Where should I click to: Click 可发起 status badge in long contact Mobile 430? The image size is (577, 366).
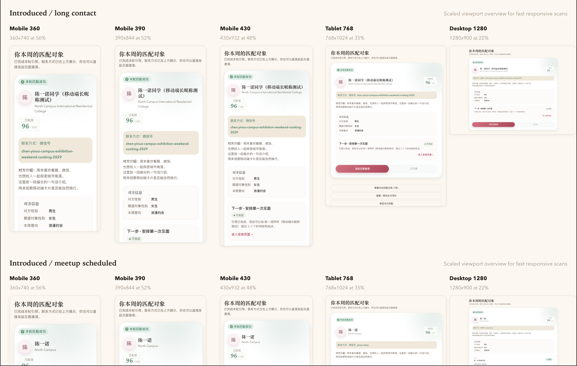(239, 215)
